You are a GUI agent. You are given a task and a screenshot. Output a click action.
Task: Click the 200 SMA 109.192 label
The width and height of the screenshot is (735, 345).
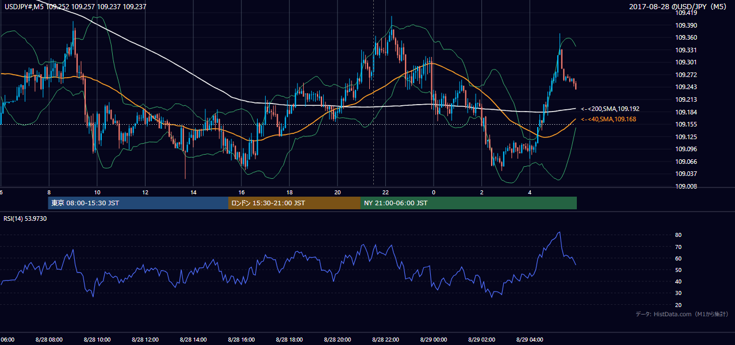pyautogui.click(x=610, y=109)
